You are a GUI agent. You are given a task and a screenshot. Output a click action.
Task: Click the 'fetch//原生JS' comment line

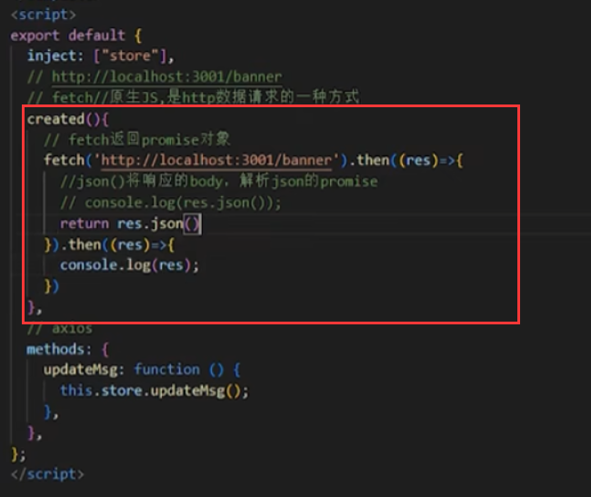[194, 97]
